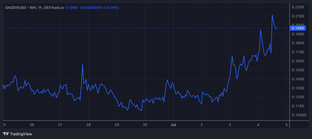The height and width of the screenshot is (139, 312).
Task: Click the 0.1500 price axis label
Action: tap(298, 70)
